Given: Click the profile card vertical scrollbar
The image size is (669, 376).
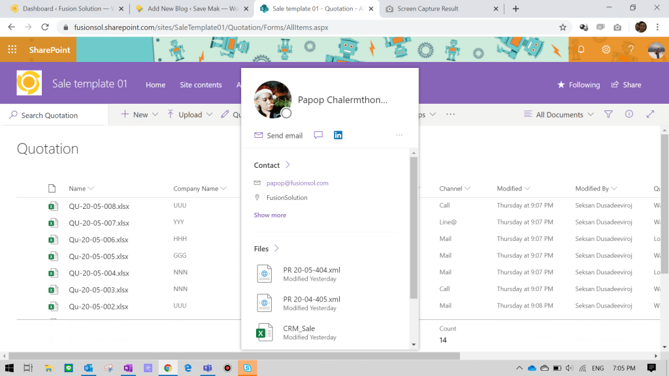Looking at the screenshot, I should coord(413,228).
